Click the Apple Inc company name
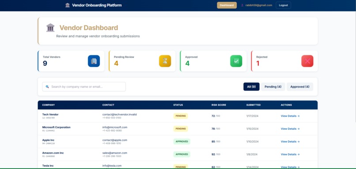356x169 pixels. click(x=48, y=140)
